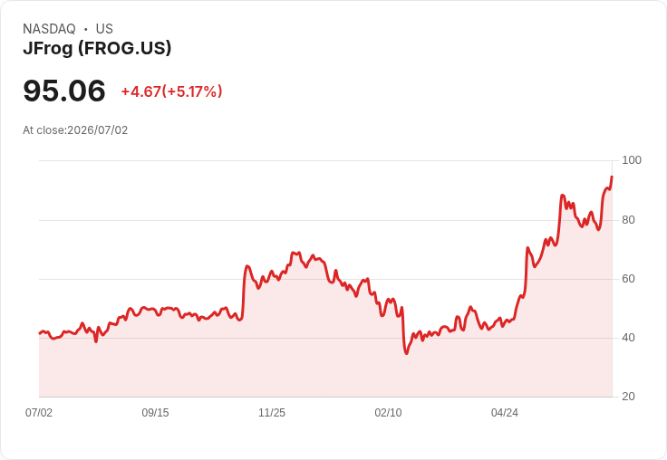Click the +4.67(+5.17%) price change

pos(172,91)
